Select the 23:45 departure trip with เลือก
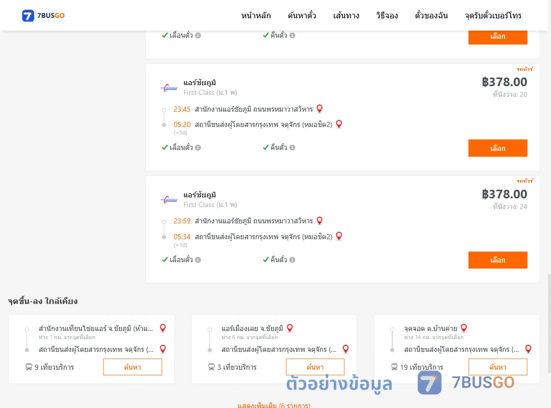This screenshot has height=408, width=551. (497, 148)
